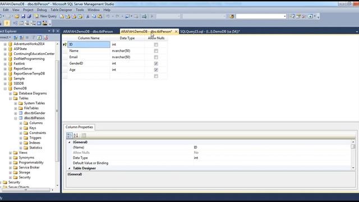Collapse the DemoDB database node
Screen dimensions: 359x202
pyautogui.click(x=5, y=89)
